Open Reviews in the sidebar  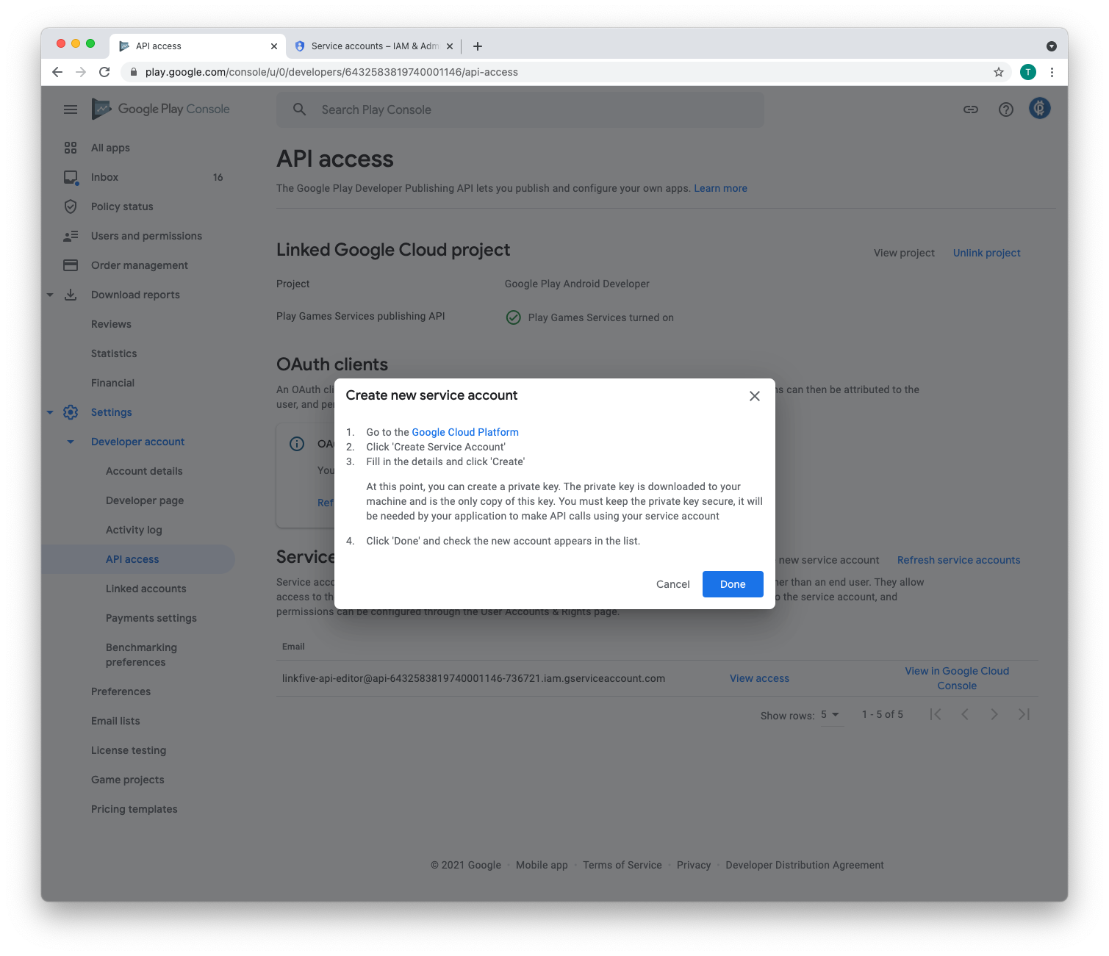(111, 324)
